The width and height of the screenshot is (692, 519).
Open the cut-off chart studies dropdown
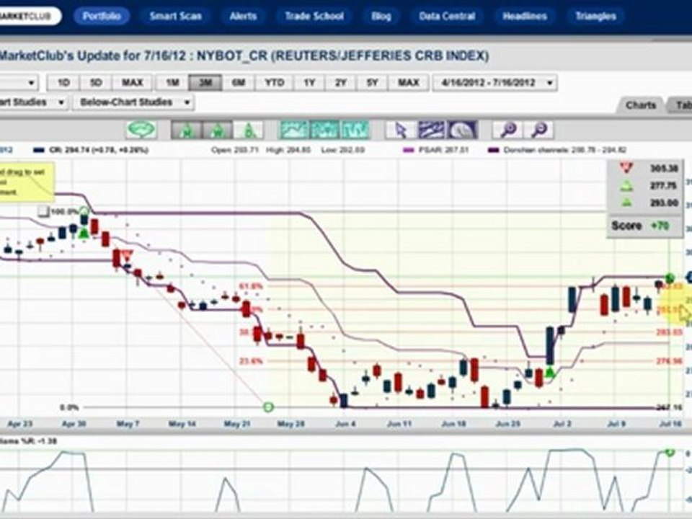click(x=34, y=102)
